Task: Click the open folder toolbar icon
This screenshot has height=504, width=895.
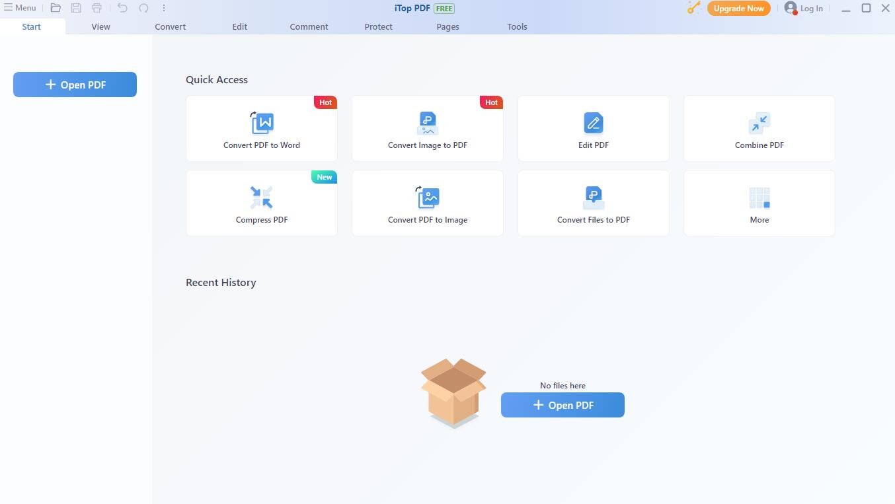Action: (56, 9)
